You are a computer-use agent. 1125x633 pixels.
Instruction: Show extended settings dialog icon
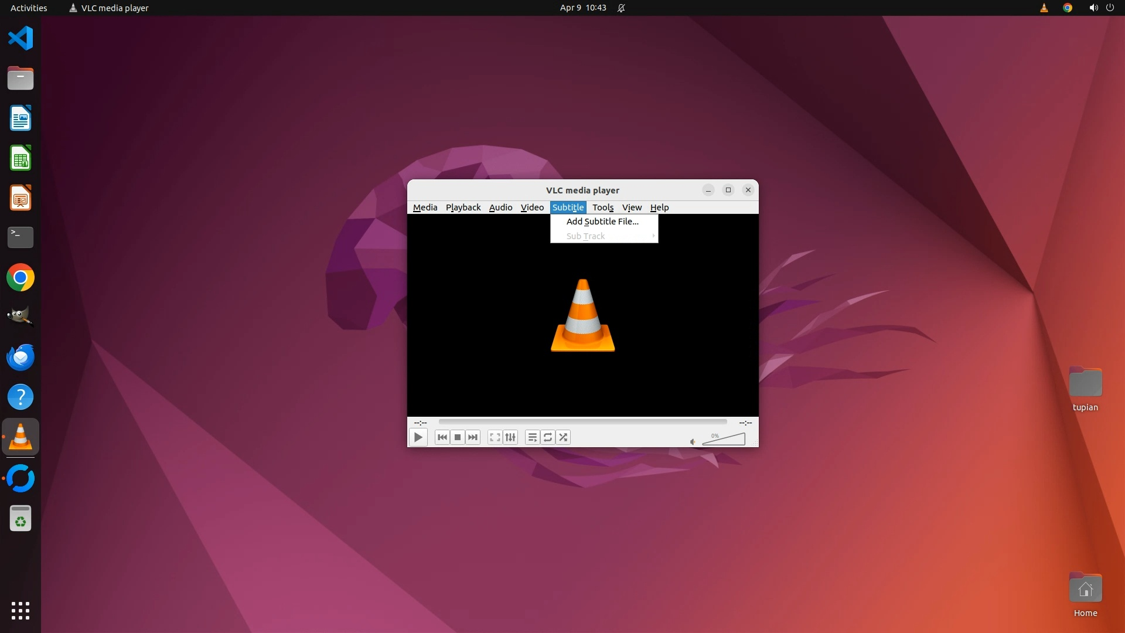coord(510,437)
